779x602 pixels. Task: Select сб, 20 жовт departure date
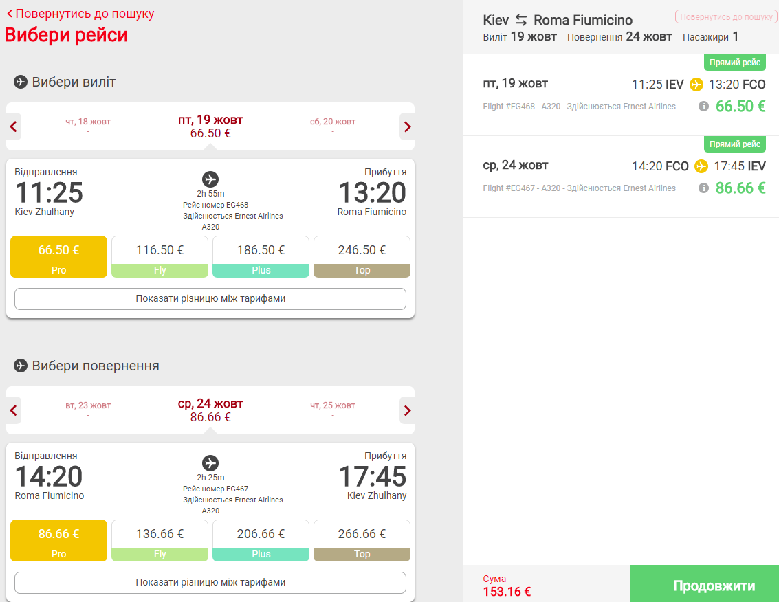[333, 125]
